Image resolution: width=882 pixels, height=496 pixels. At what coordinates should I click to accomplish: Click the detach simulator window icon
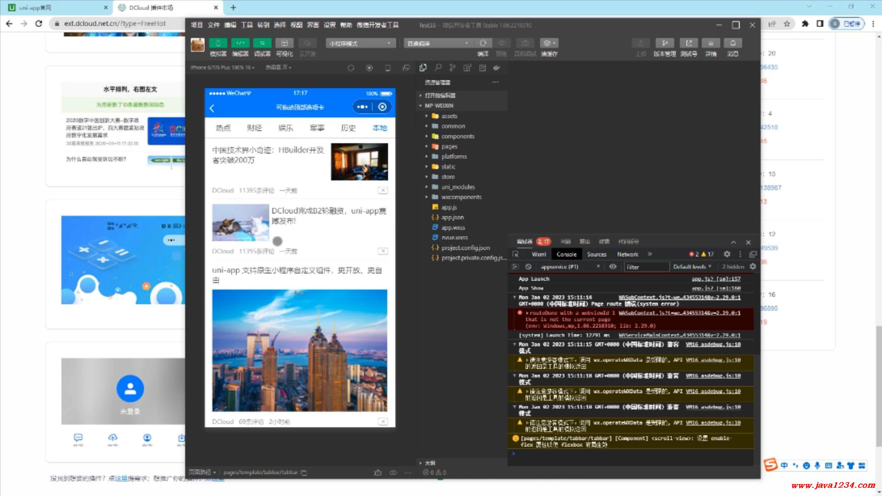tap(406, 68)
